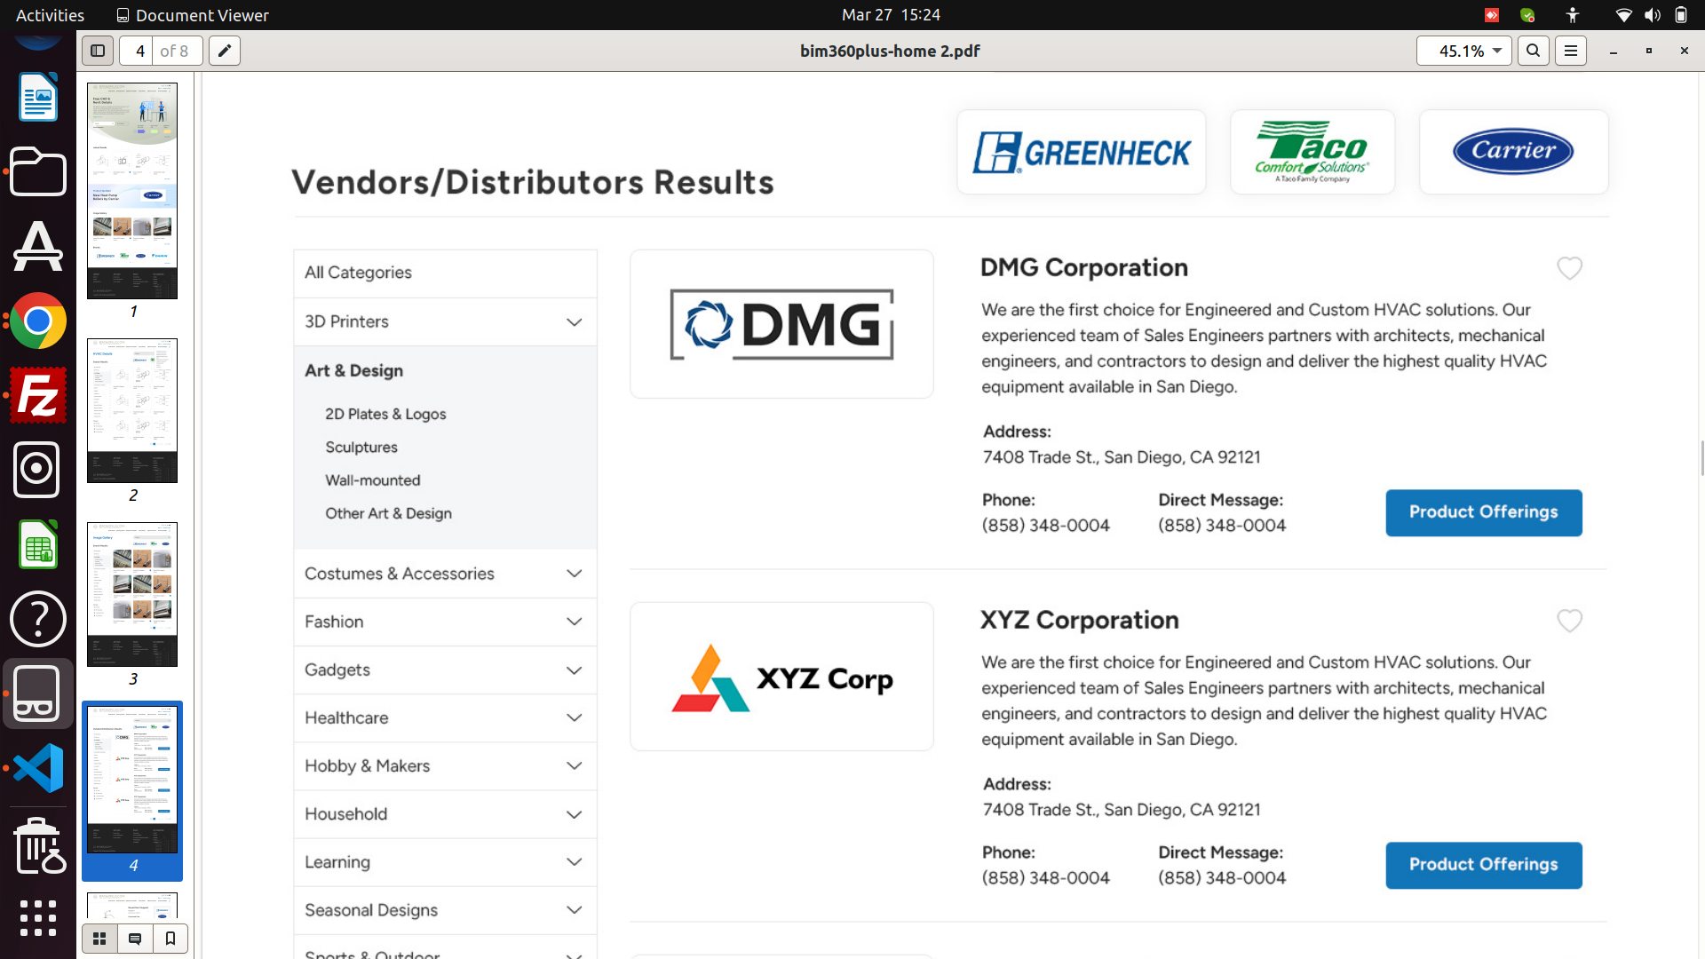
Task: Open the zoom level dropdown
Action: point(1496,51)
